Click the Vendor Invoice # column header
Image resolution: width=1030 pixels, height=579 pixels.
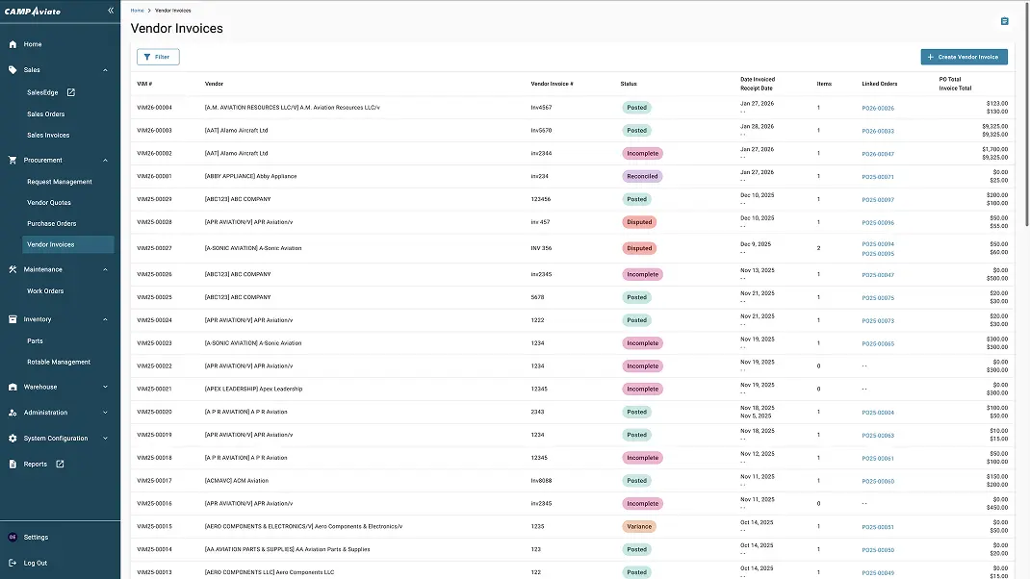pos(552,84)
